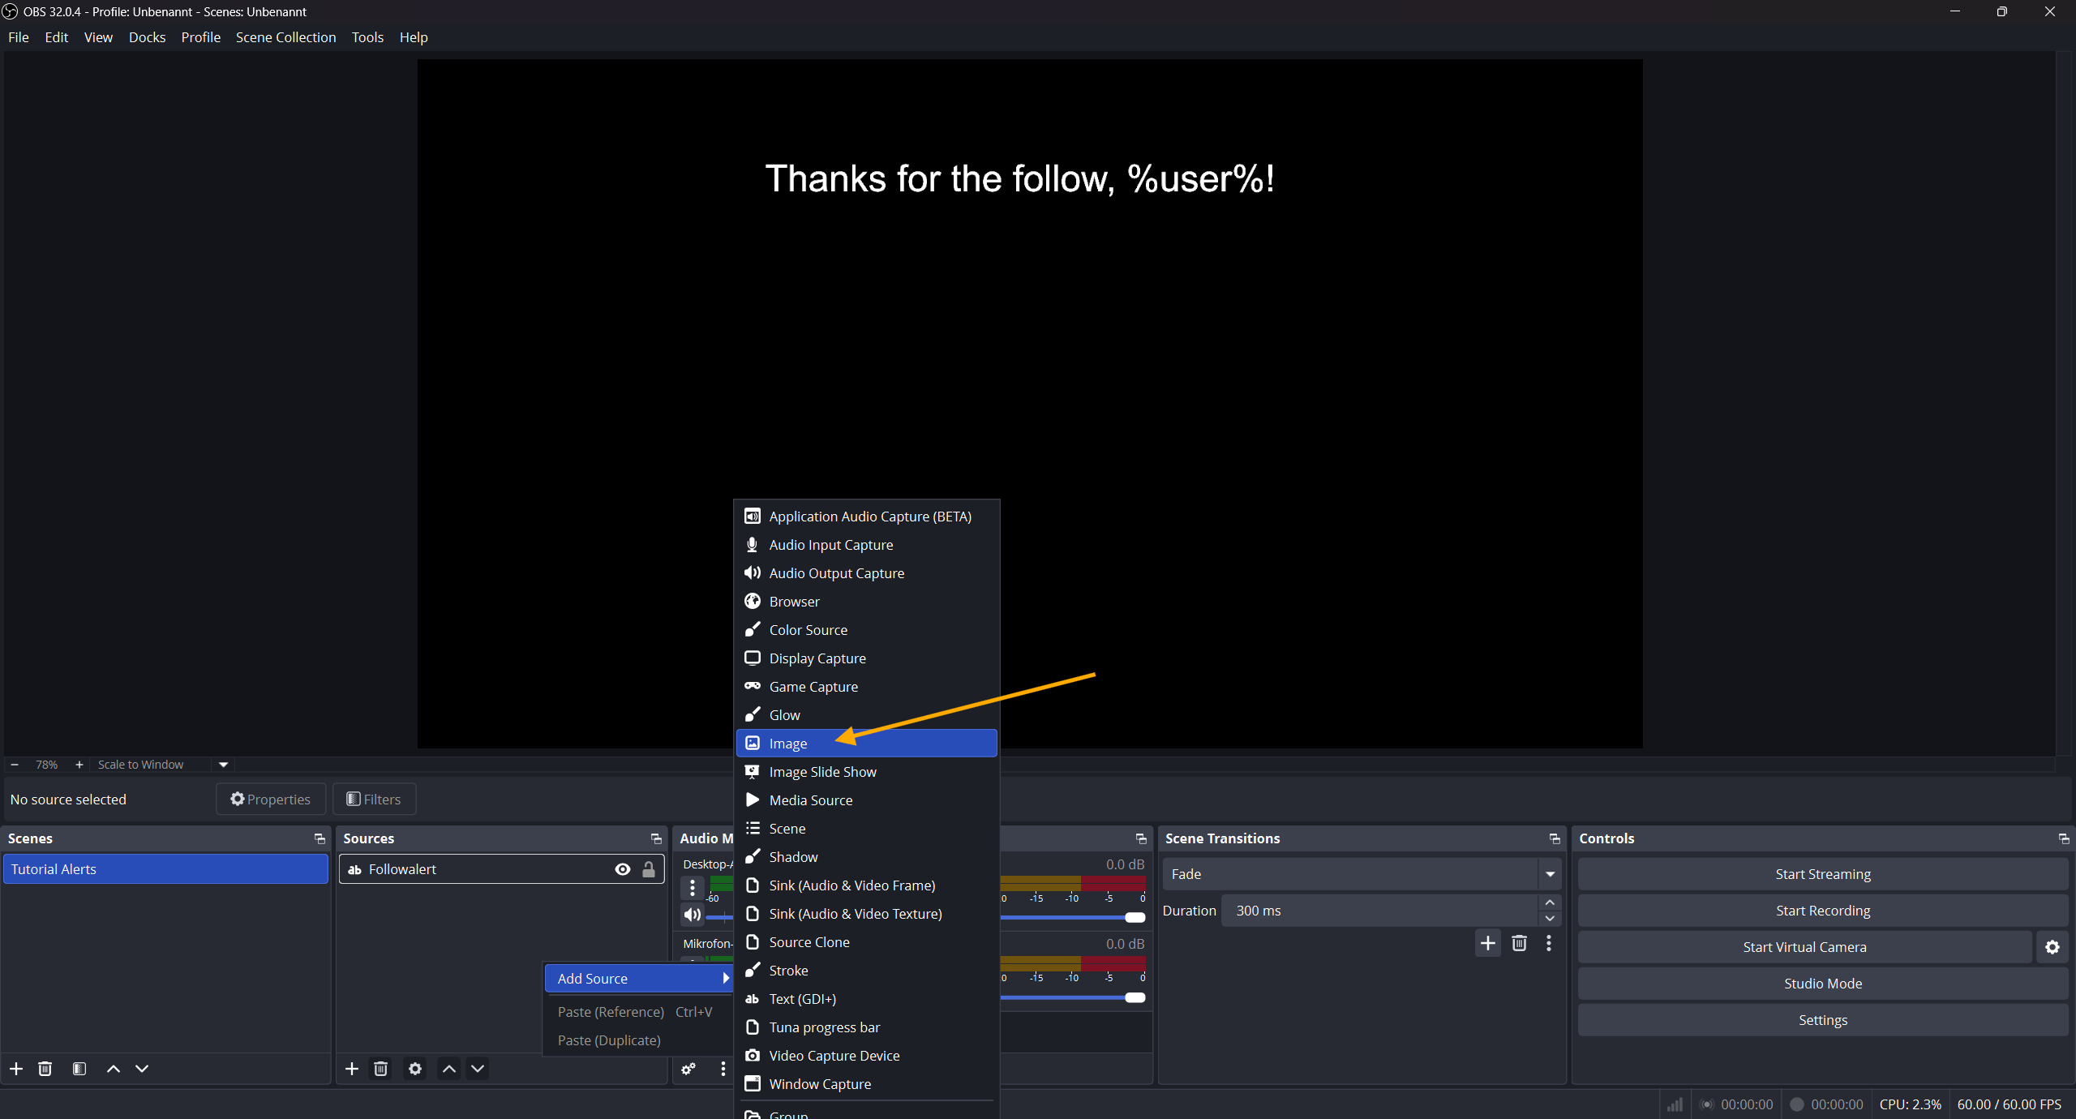Click the Start Recording button
Screen dimensions: 2076x1119
tap(1822, 911)
